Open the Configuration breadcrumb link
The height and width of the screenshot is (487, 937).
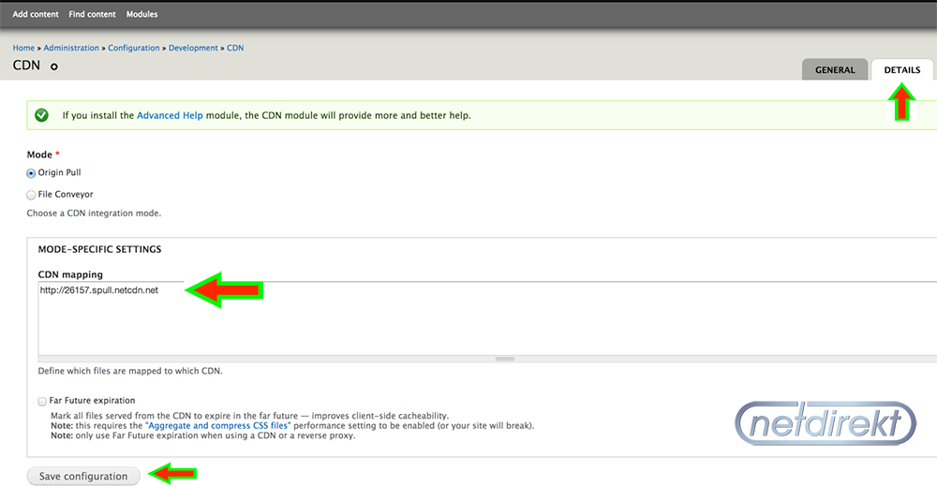[x=134, y=48]
